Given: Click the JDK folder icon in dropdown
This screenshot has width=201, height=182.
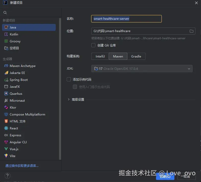Looking at the screenshot, I should point(96,69).
